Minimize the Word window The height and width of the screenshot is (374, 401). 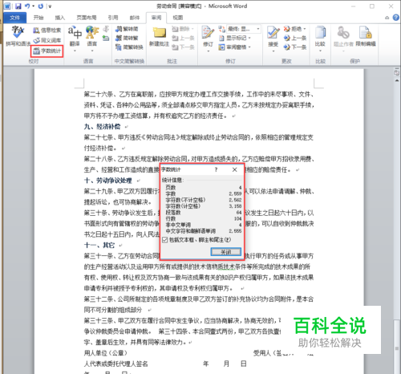coord(353,6)
